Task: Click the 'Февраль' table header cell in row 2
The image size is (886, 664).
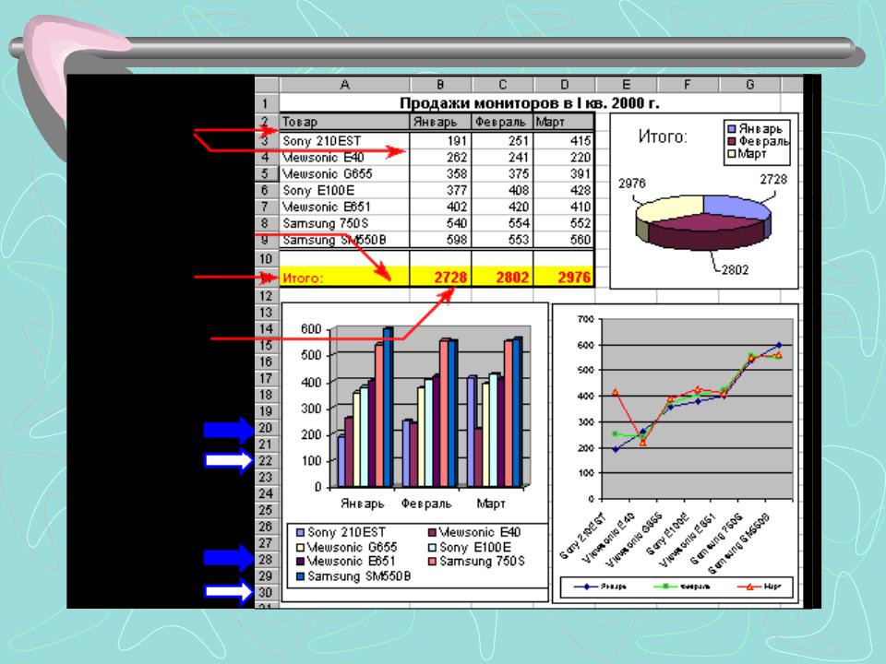Action: [502, 122]
